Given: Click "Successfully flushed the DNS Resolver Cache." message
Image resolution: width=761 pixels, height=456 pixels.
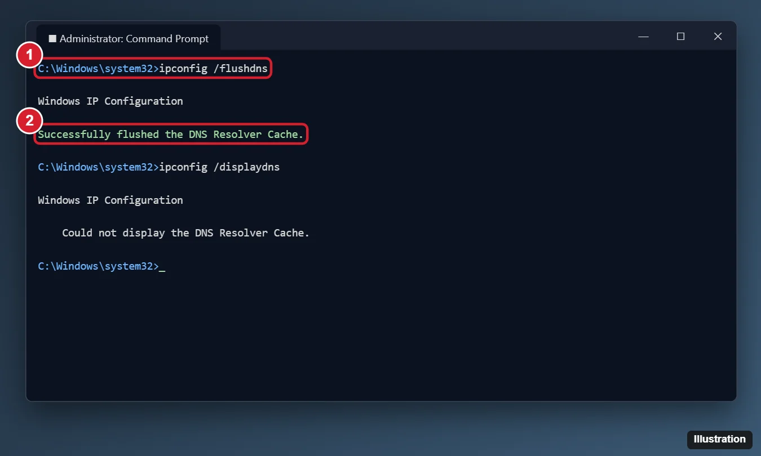Looking at the screenshot, I should pyautogui.click(x=171, y=134).
